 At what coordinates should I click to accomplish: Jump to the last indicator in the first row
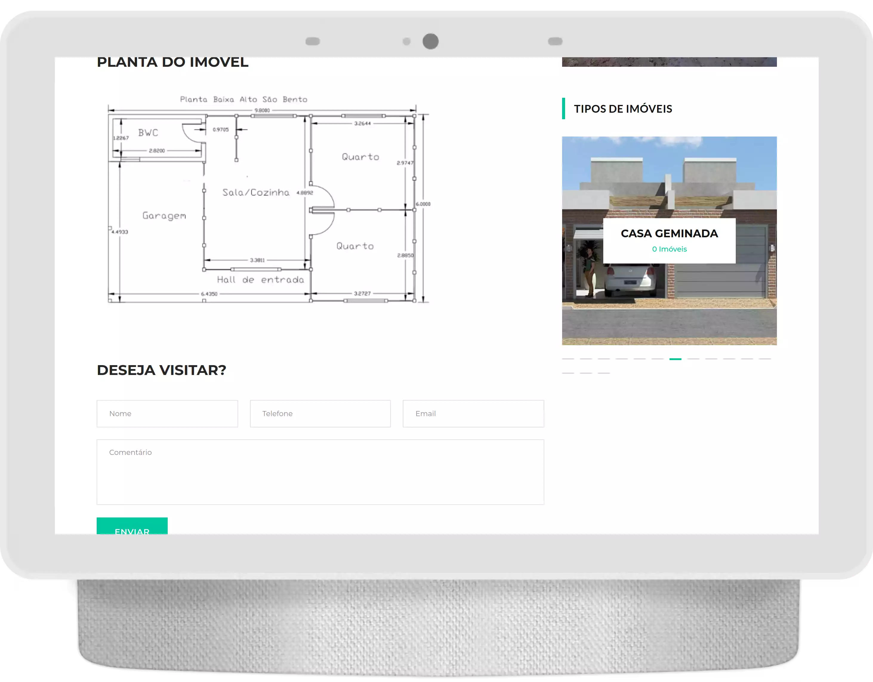click(765, 359)
